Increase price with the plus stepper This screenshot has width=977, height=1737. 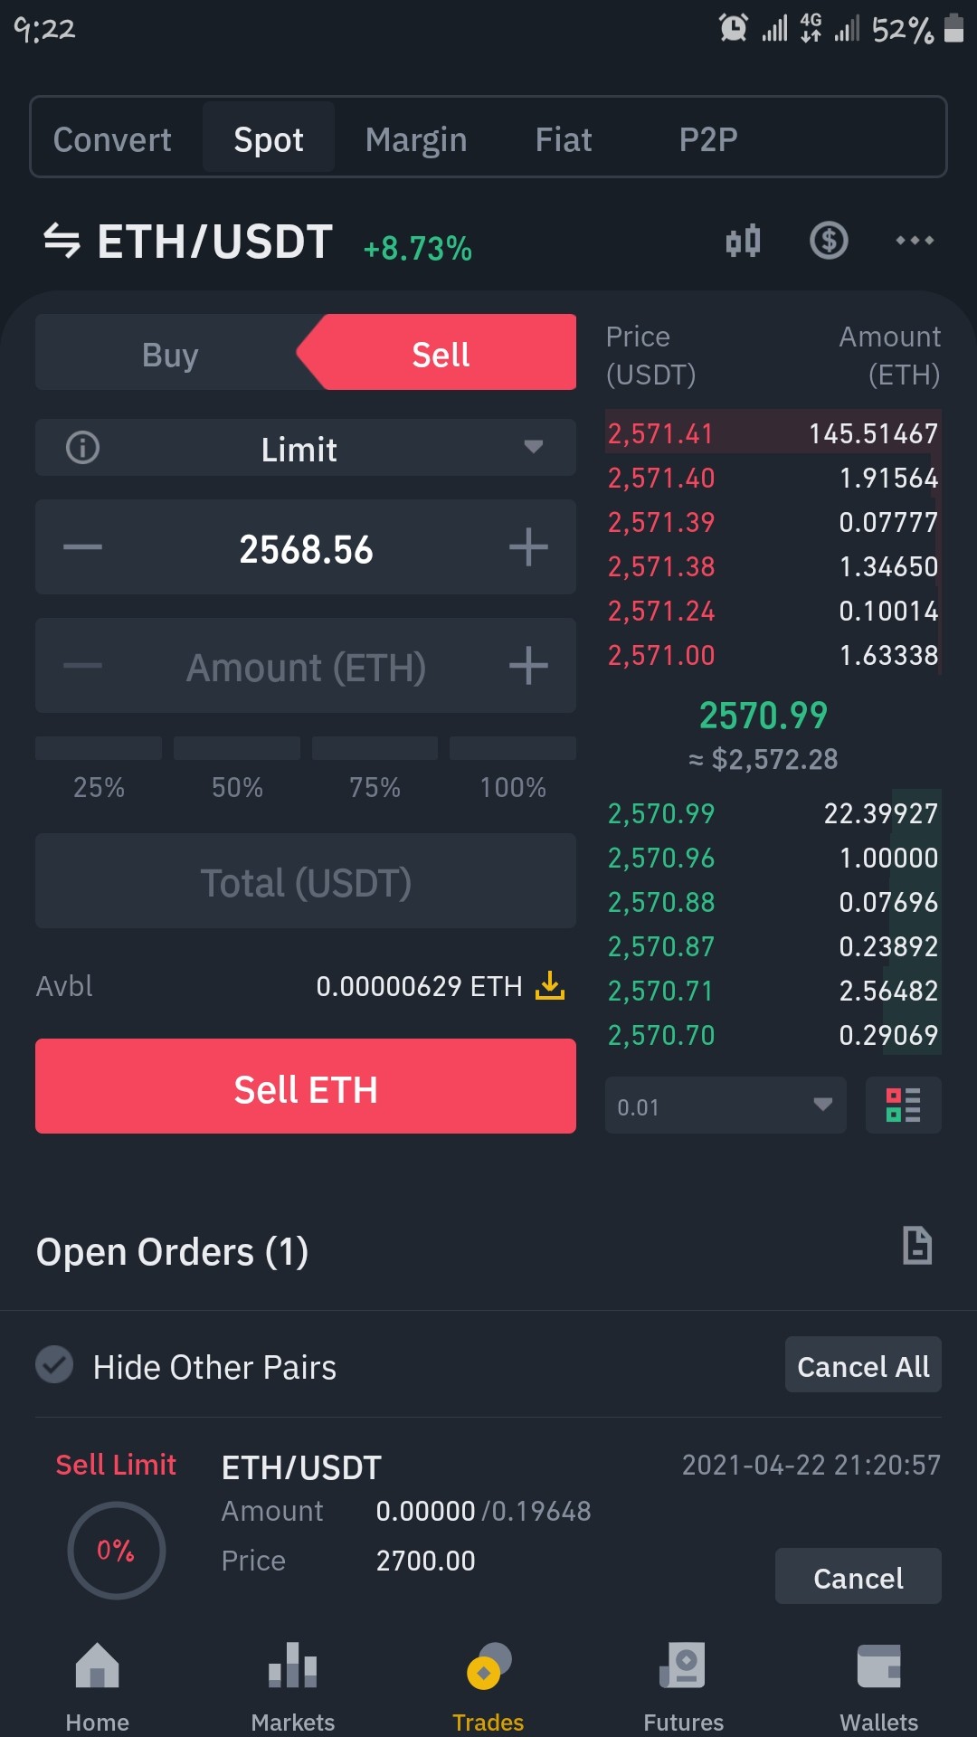528,547
